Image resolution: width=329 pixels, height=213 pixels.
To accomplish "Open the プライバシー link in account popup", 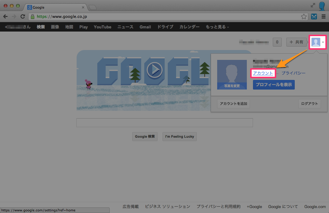I will coord(293,73).
